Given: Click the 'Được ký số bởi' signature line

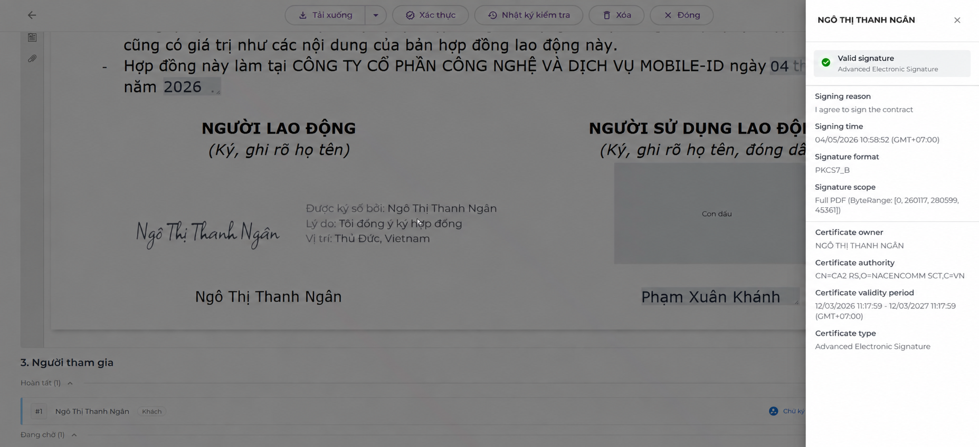Looking at the screenshot, I should [401, 208].
